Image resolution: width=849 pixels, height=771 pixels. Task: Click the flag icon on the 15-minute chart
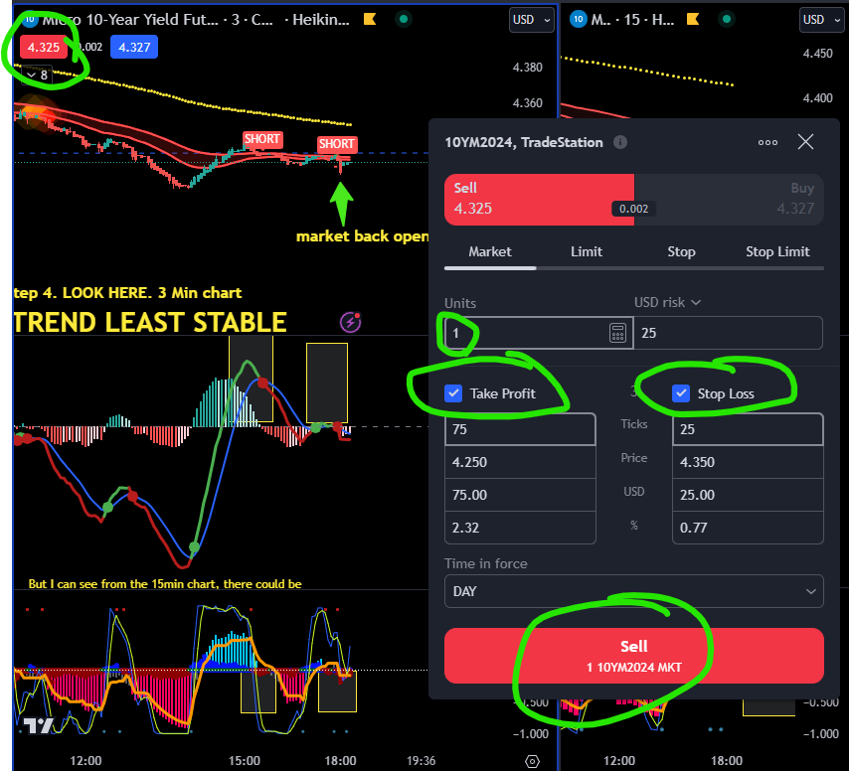click(x=693, y=20)
